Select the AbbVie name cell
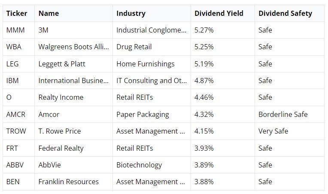Viewport: 328px width, 194px height. tap(51, 165)
